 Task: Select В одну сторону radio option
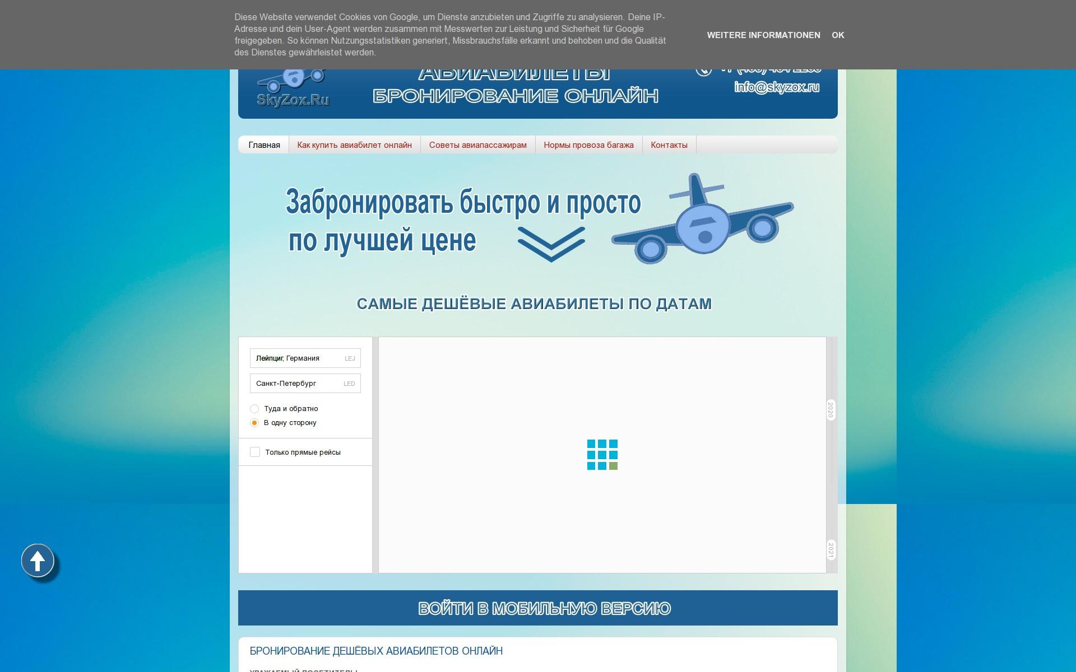[x=254, y=423]
